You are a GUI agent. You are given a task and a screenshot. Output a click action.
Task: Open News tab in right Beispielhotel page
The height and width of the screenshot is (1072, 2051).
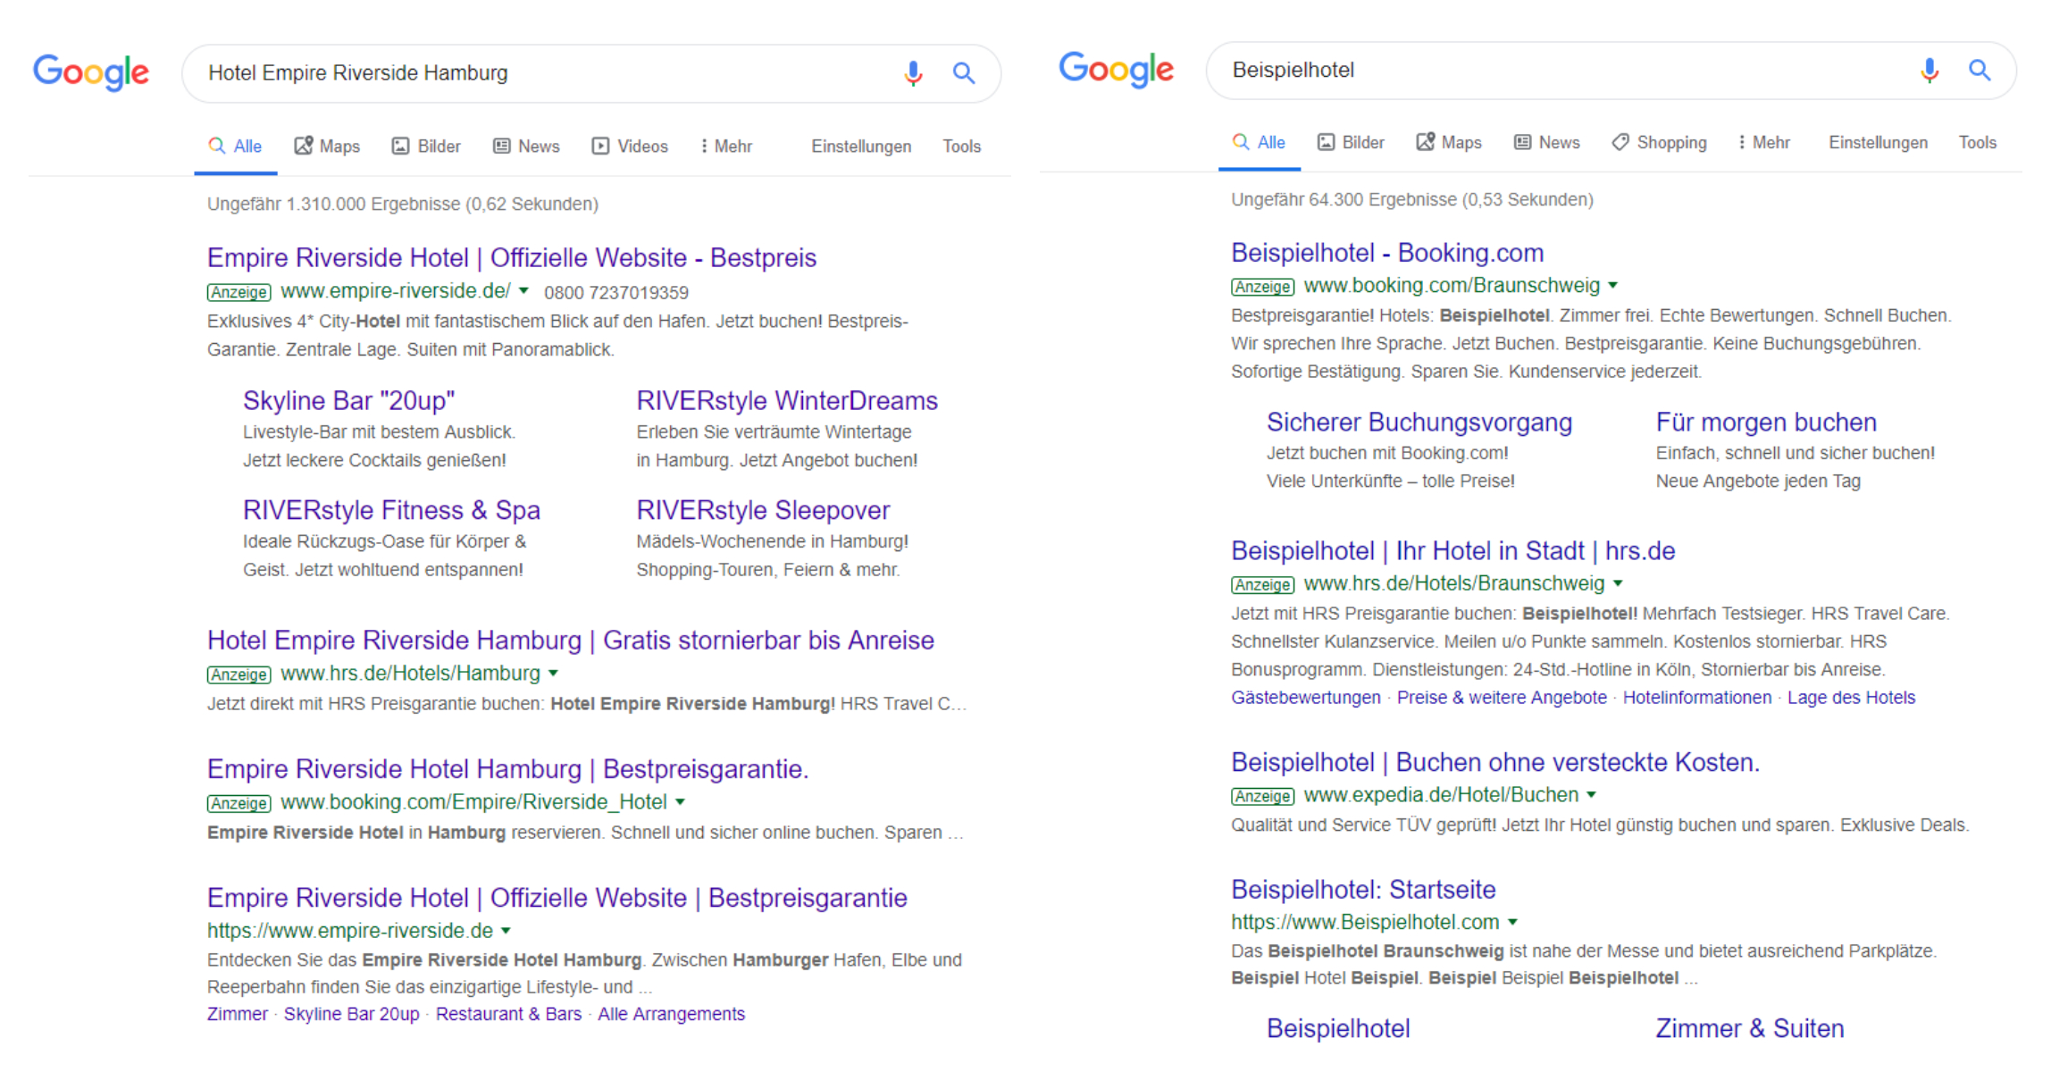coord(1546,142)
